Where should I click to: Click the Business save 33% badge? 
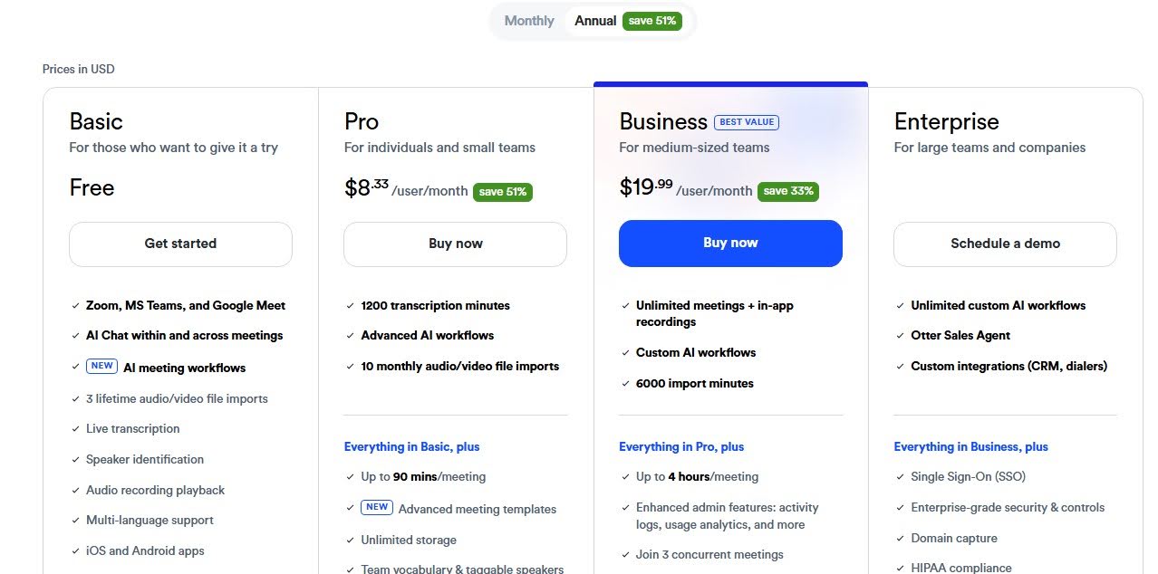pyautogui.click(x=787, y=191)
